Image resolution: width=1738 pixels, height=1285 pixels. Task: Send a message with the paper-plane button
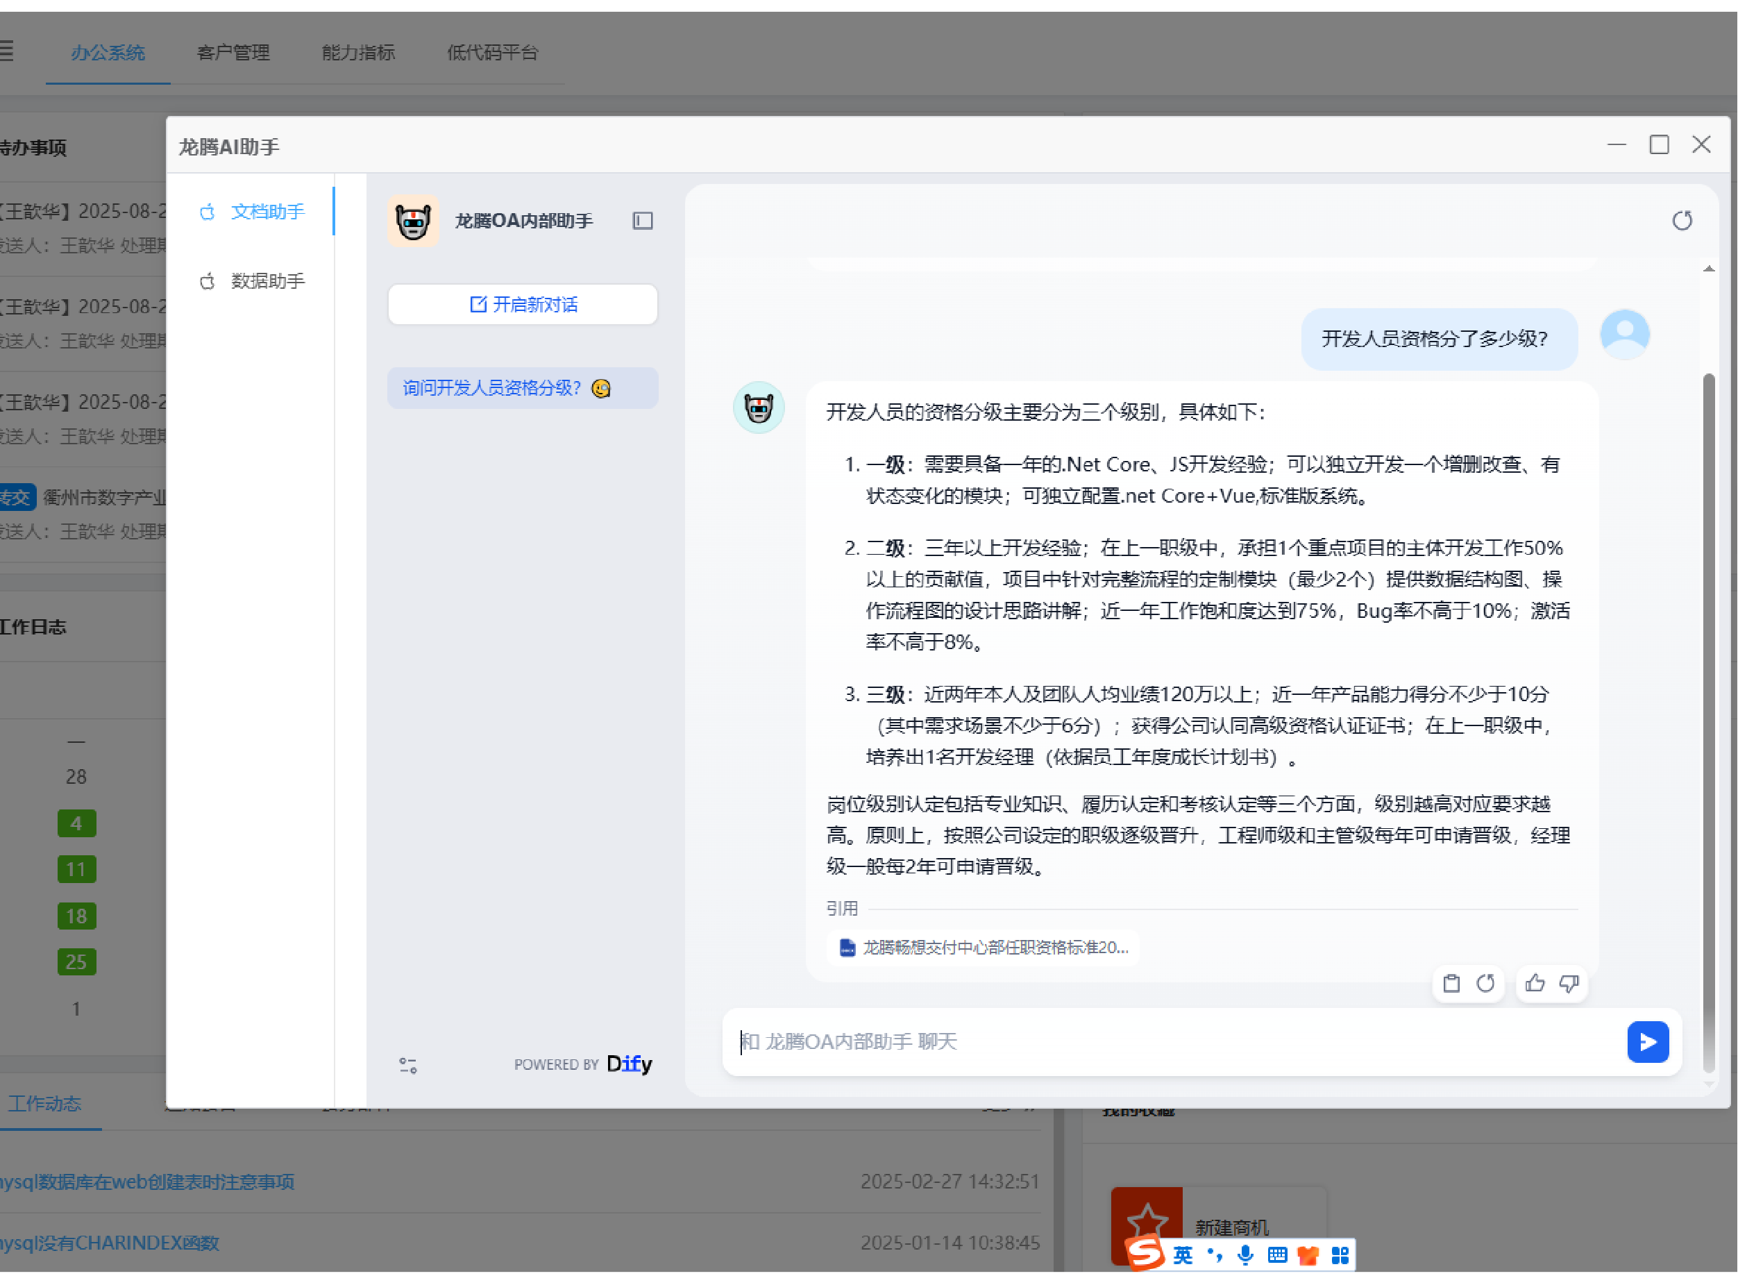pos(1648,1042)
